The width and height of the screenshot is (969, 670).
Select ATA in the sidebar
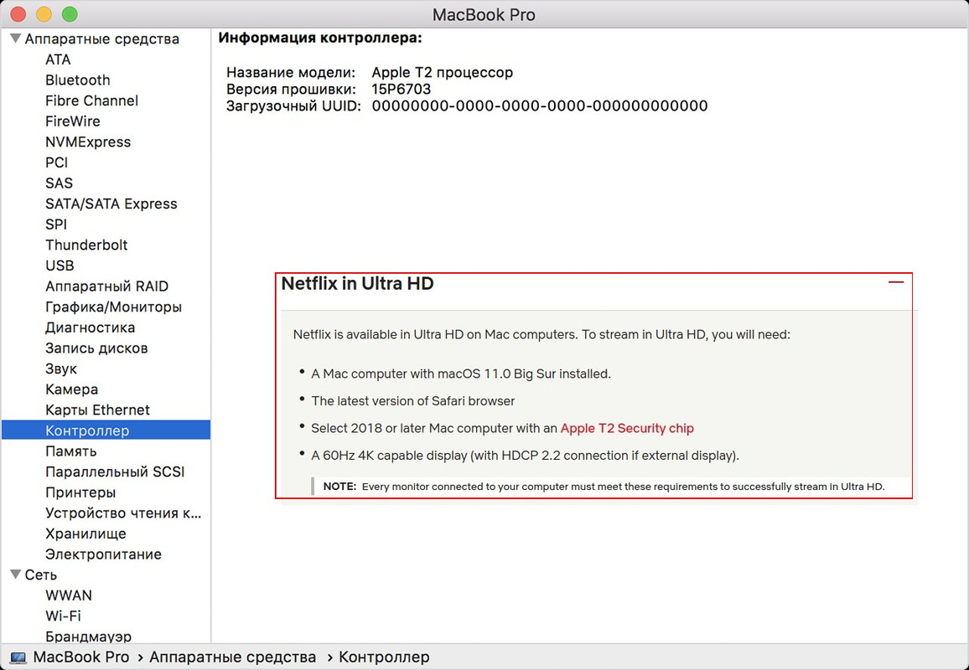pyautogui.click(x=58, y=59)
